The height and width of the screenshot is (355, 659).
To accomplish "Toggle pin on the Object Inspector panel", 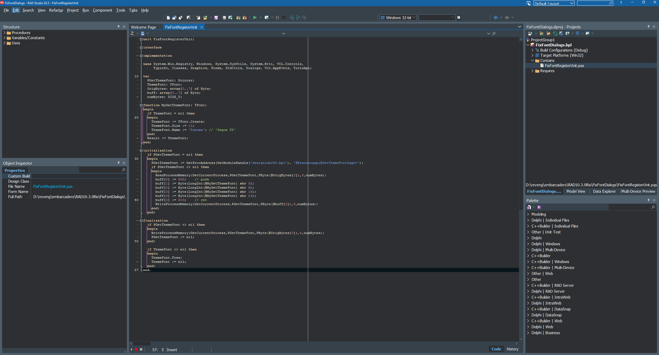I will click(118, 163).
